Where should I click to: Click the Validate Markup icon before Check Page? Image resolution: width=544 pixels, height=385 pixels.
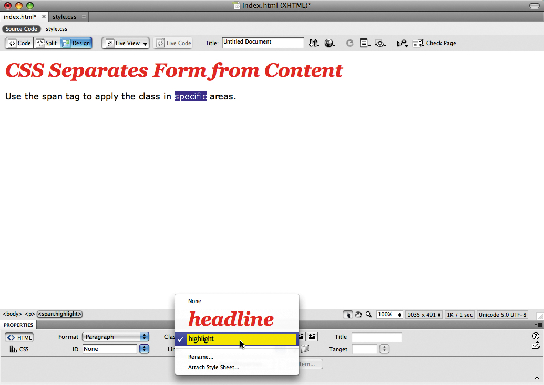tap(402, 43)
